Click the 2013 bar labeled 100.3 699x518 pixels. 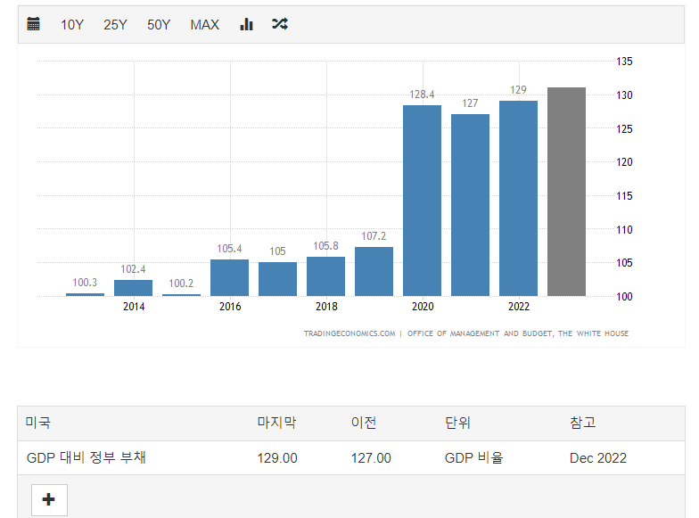coord(86,294)
